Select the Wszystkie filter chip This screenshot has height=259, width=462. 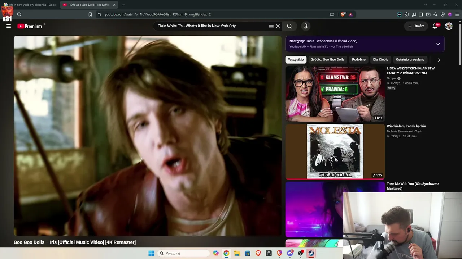(296, 60)
